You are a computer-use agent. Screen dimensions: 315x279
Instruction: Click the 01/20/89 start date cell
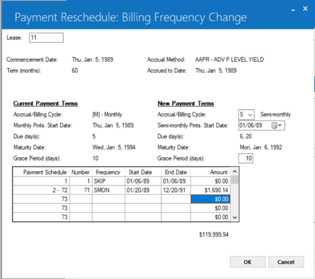pyautogui.click(x=143, y=190)
